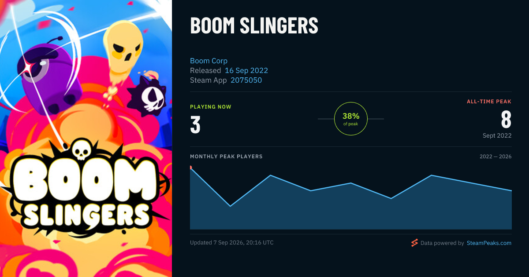
Task: Select the Steam App ID 2075050
Action: tap(246, 80)
